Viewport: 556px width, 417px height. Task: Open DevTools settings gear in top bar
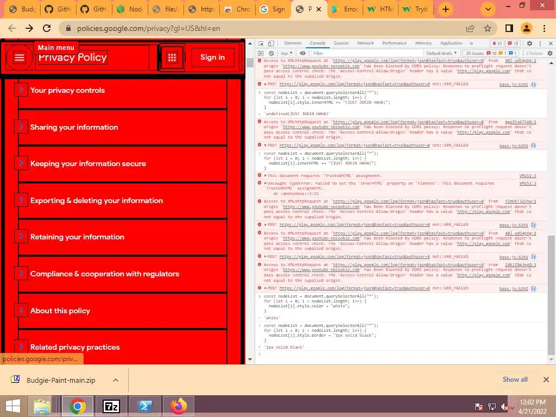tap(529, 43)
